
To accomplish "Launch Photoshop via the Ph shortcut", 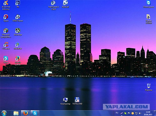I will click(18, 4).
